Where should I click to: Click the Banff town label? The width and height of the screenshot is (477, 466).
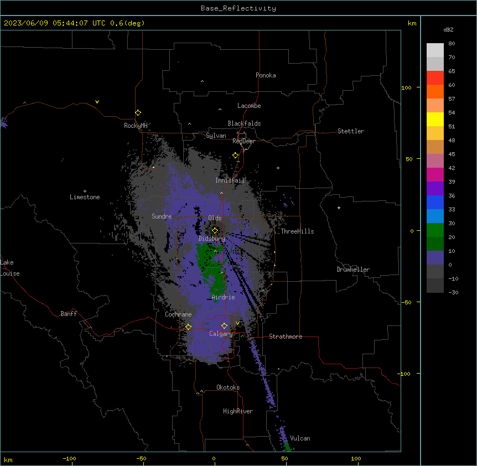point(69,314)
